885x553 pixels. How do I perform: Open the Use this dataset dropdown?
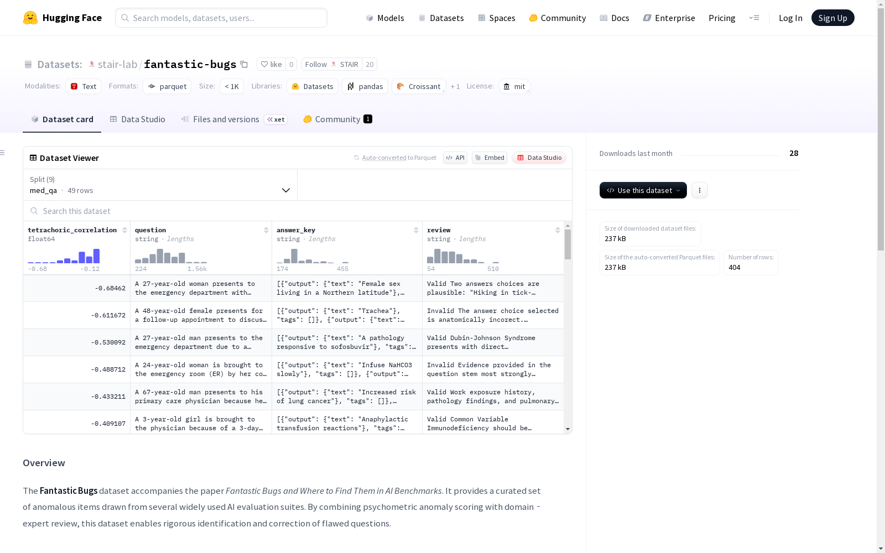coord(643,190)
